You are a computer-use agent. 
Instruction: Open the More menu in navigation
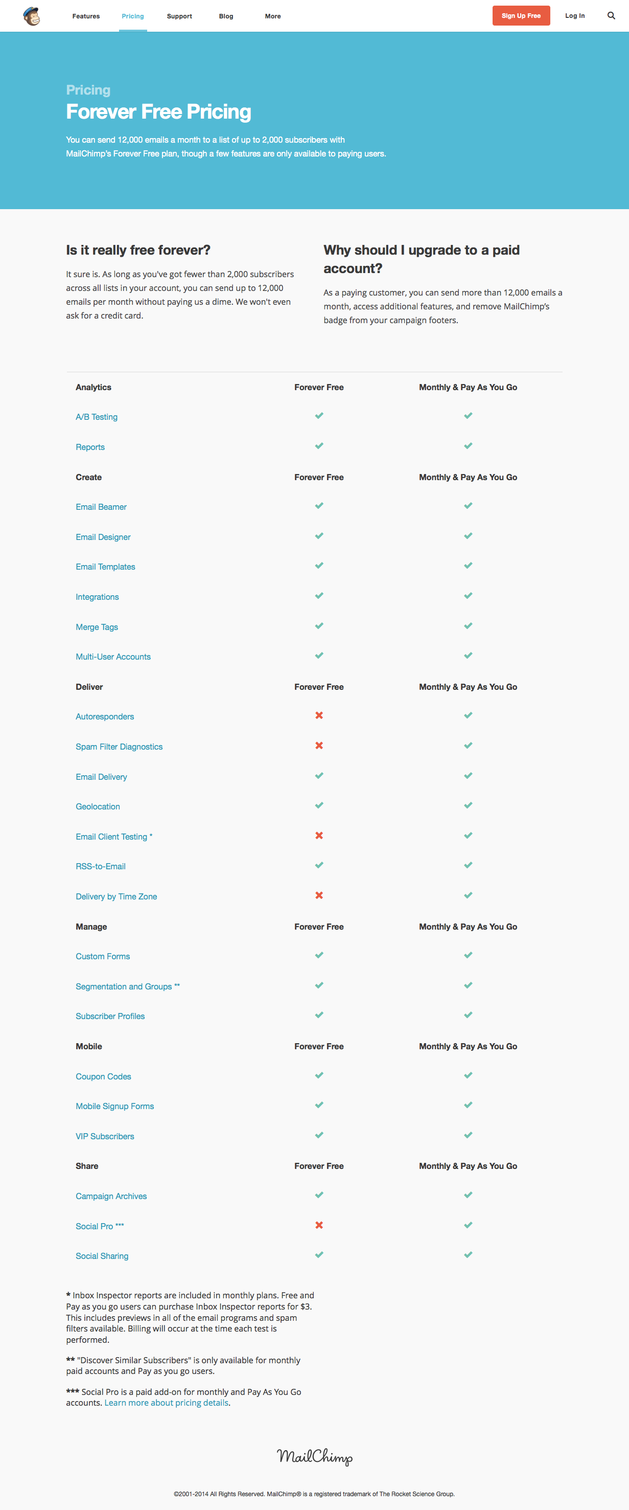(272, 16)
